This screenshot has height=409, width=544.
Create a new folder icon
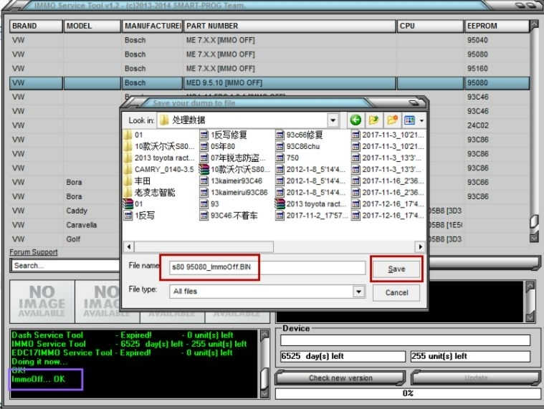392,120
